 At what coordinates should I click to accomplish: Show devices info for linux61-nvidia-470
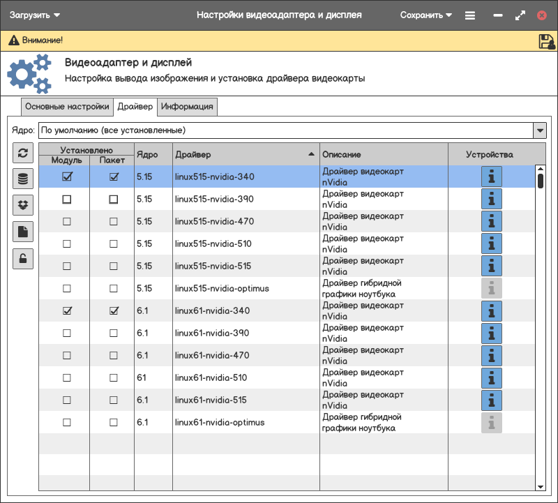pyautogui.click(x=492, y=356)
